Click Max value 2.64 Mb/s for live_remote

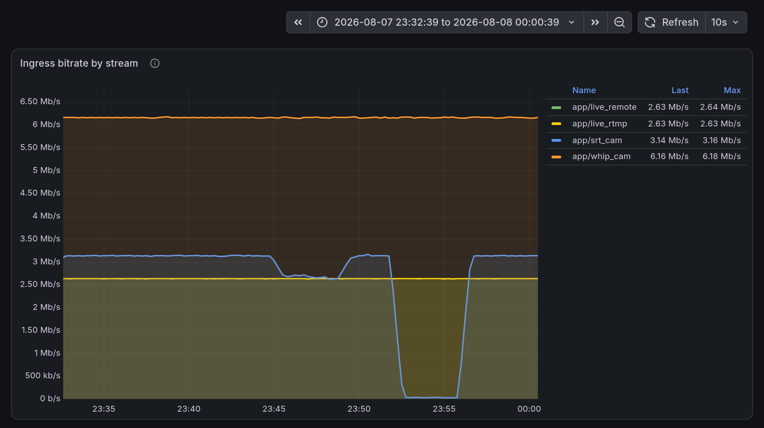(720, 107)
